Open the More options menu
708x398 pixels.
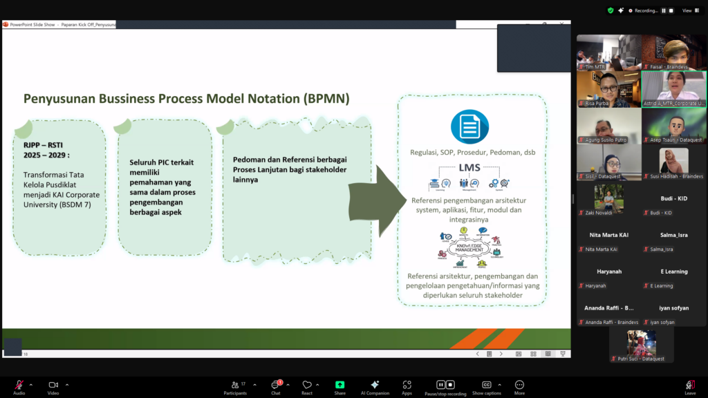pyautogui.click(x=519, y=386)
